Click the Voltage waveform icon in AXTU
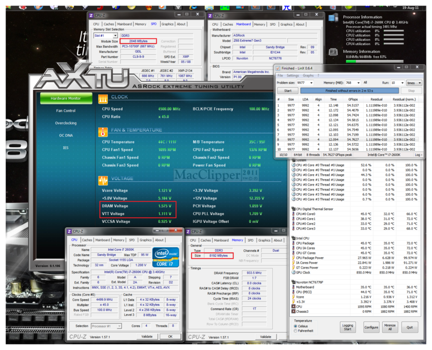 click(x=103, y=180)
